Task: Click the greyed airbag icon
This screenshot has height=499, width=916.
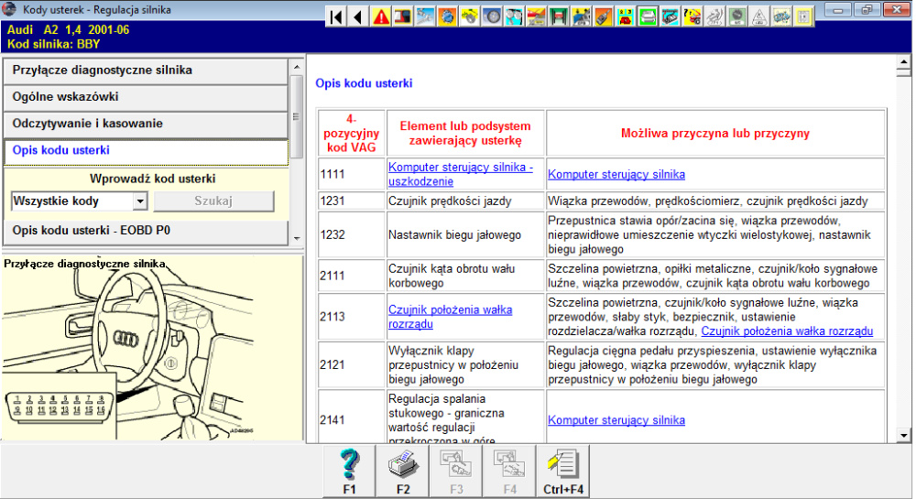Action: [x=714, y=16]
